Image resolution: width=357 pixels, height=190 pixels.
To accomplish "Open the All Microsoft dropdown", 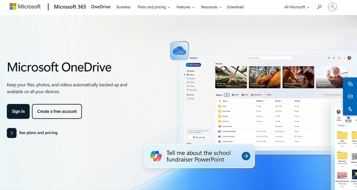I will pos(297,7).
